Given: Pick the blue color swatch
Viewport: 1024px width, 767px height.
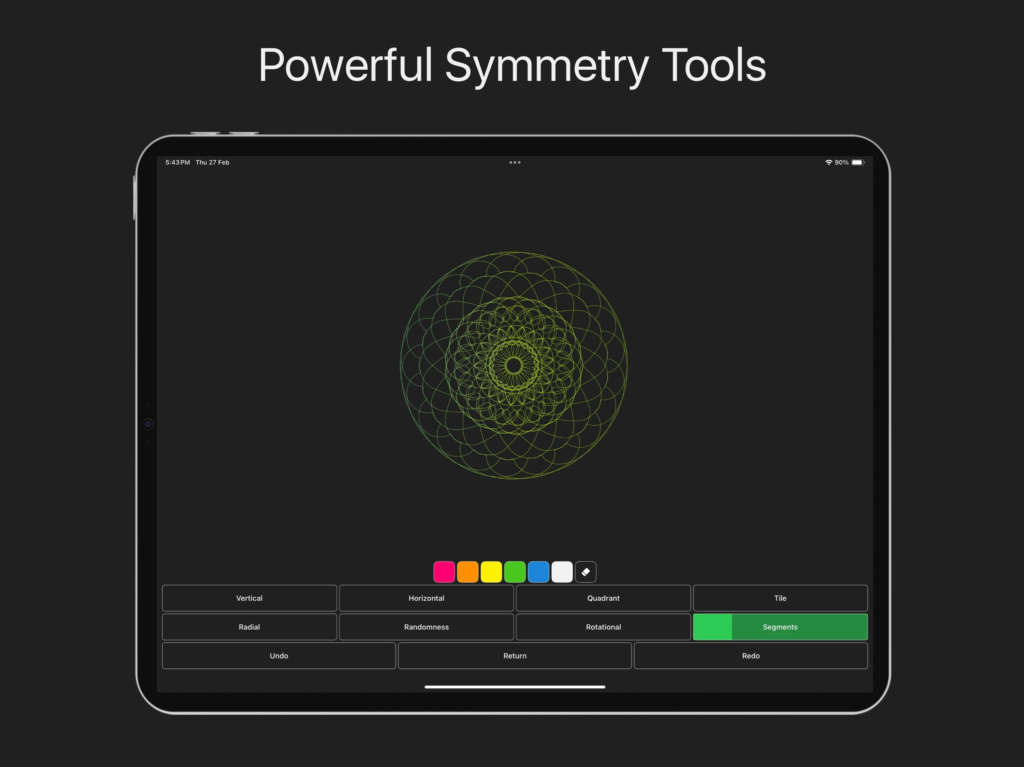Looking at the screenshot, I should [538, 572].
